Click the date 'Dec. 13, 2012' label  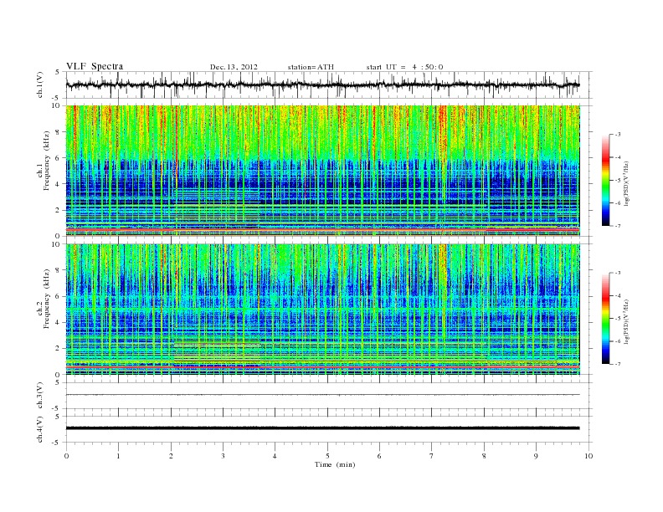tap(234, 67)
